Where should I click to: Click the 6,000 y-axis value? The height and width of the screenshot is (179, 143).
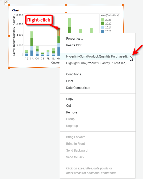click(20, 24)
